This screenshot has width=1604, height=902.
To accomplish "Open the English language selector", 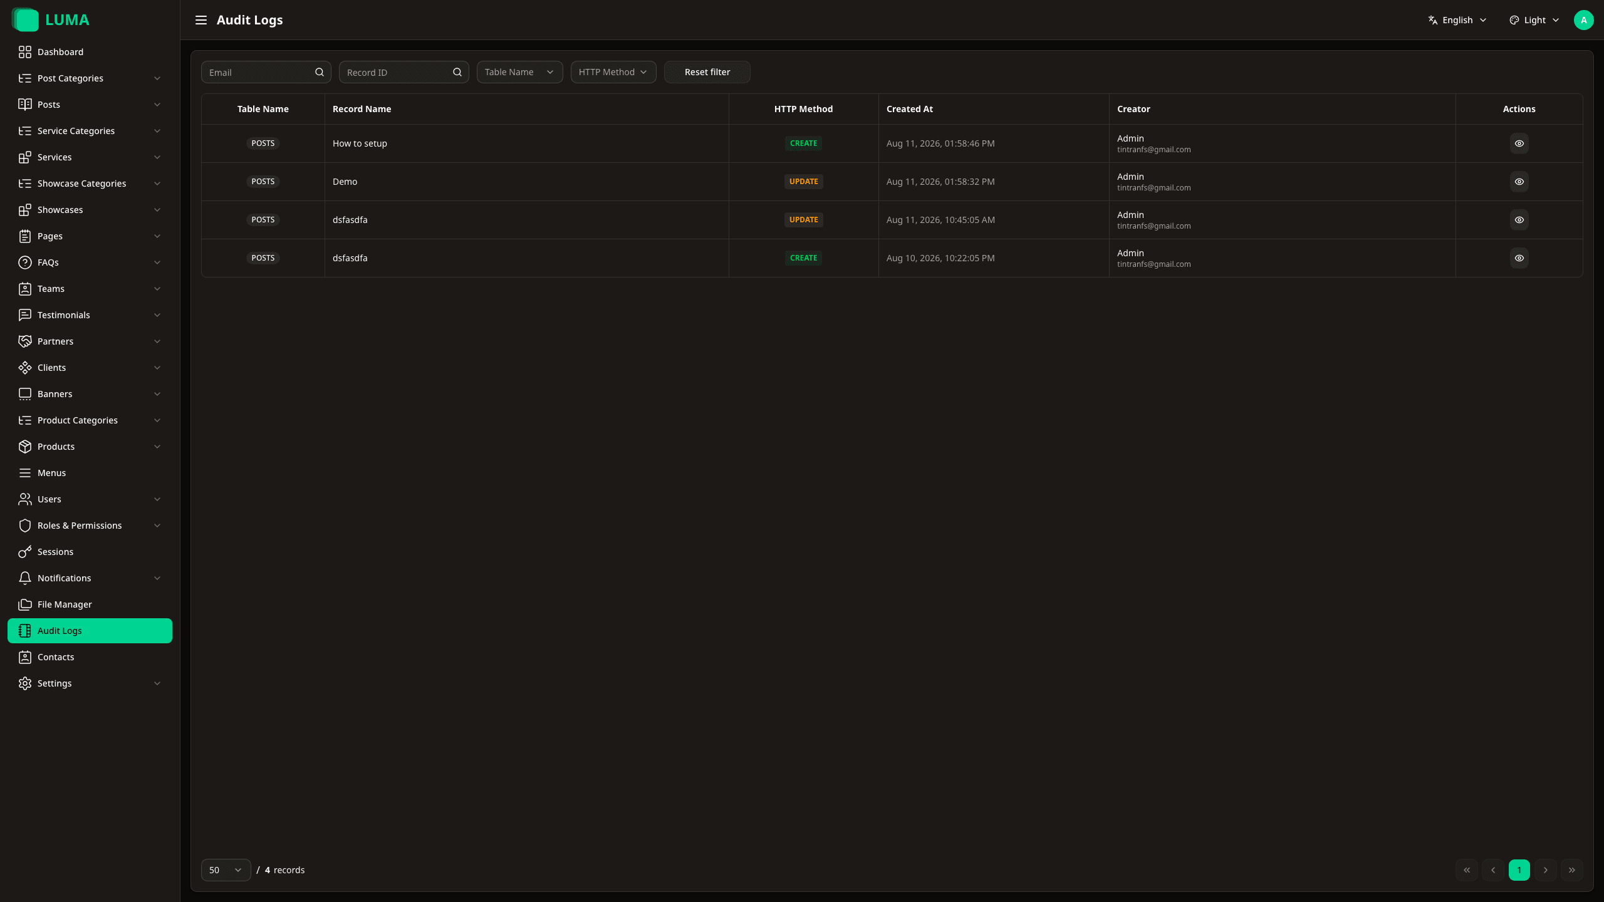I will coord(1457,20).
